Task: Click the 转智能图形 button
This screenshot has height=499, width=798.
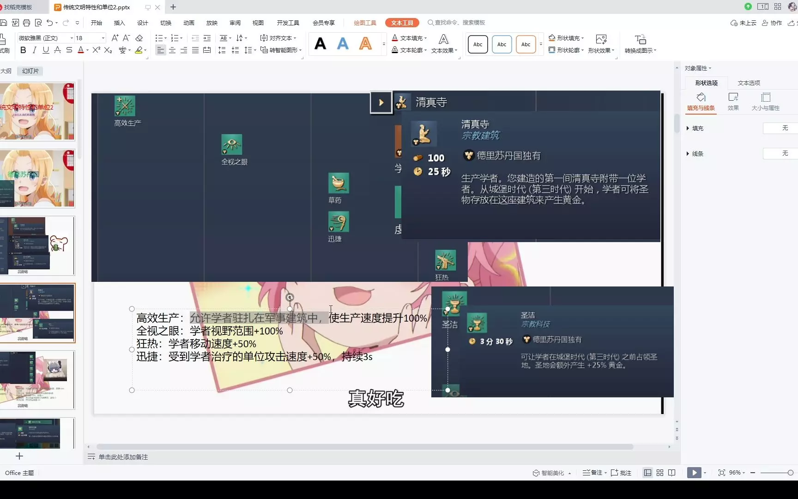Action: (281, 50)
